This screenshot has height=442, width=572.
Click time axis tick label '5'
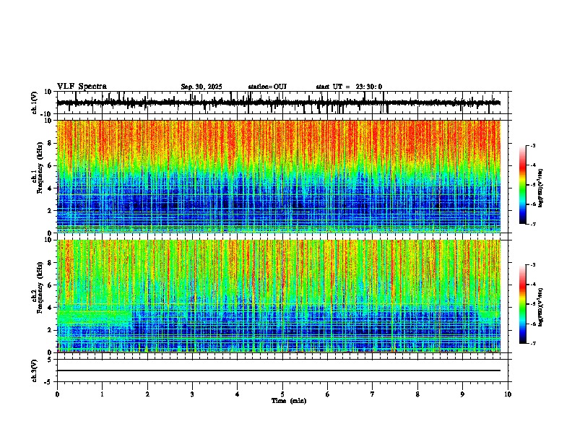[x=282, y=394]
